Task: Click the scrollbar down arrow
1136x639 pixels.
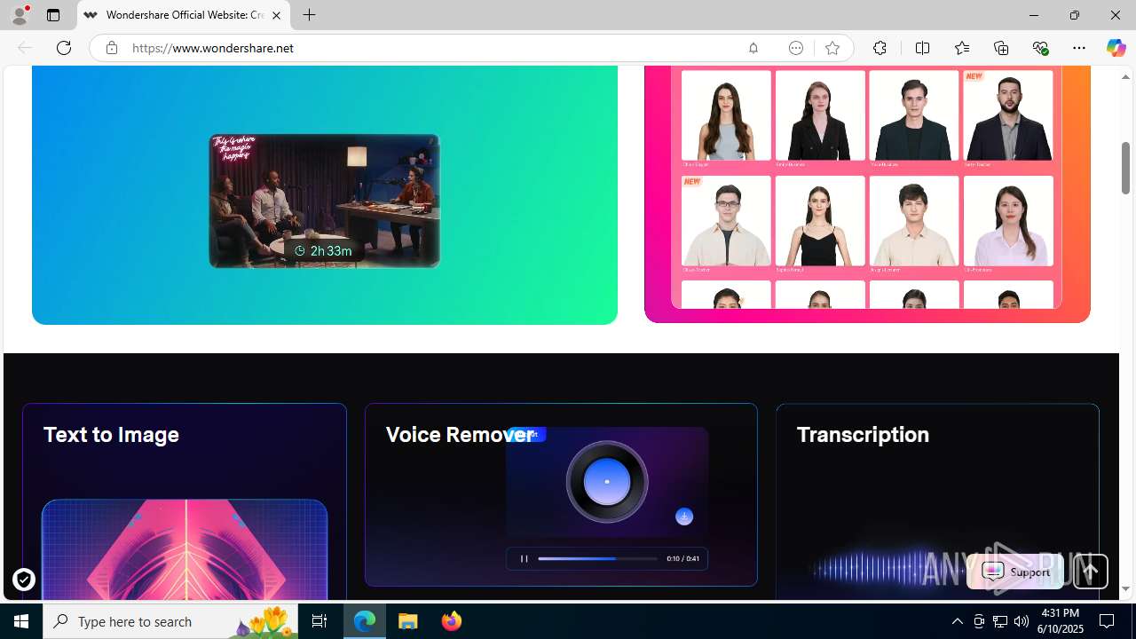Action: [1125, 589]
